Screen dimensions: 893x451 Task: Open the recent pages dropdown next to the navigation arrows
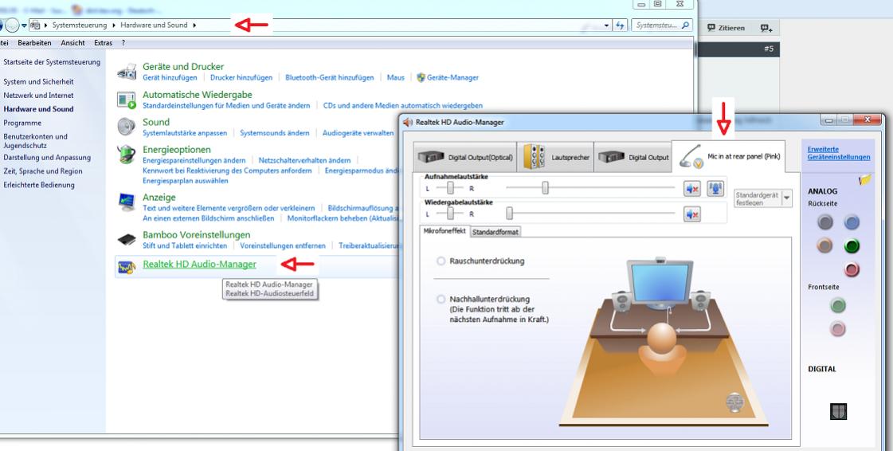tap(24, 25)
